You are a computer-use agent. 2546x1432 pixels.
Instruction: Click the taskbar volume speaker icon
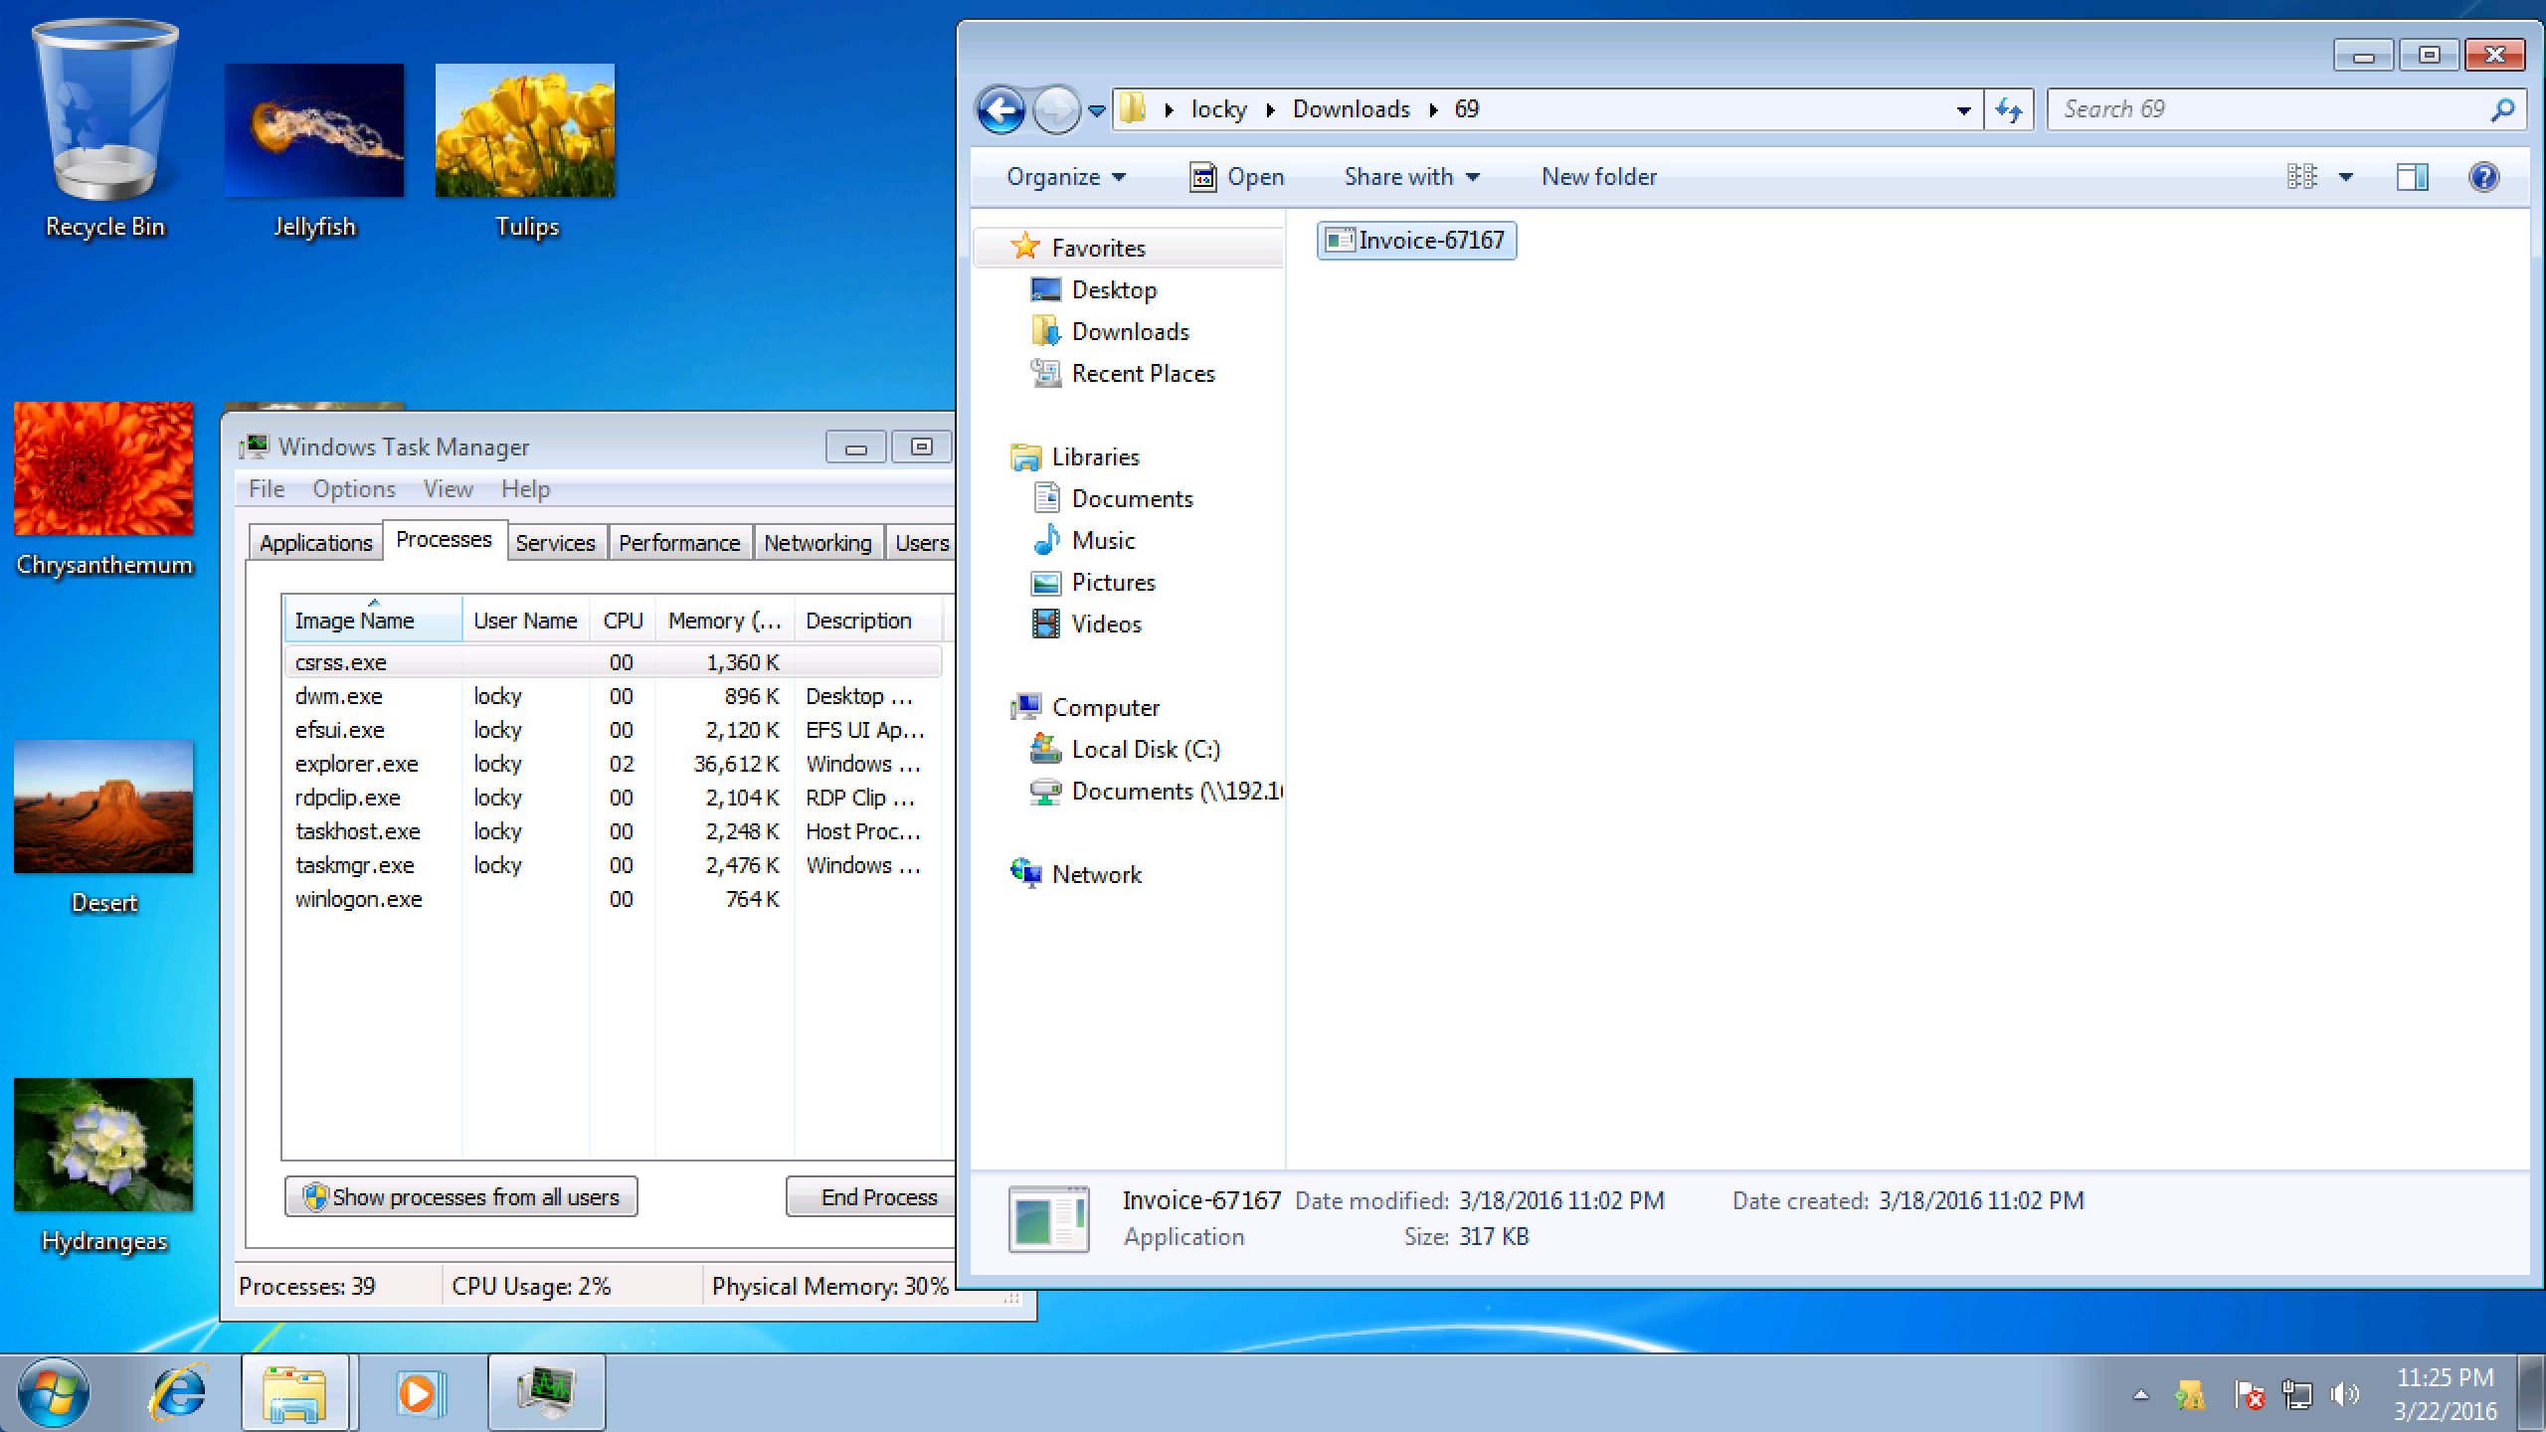click(2344, 1394)
